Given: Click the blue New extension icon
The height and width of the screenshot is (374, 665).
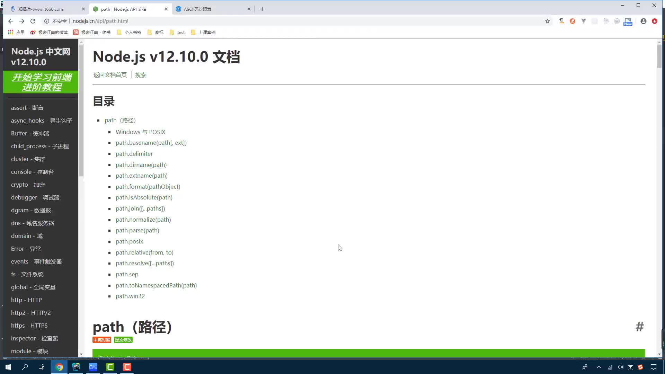Looking at the screenshot, I should pos(628,22).
